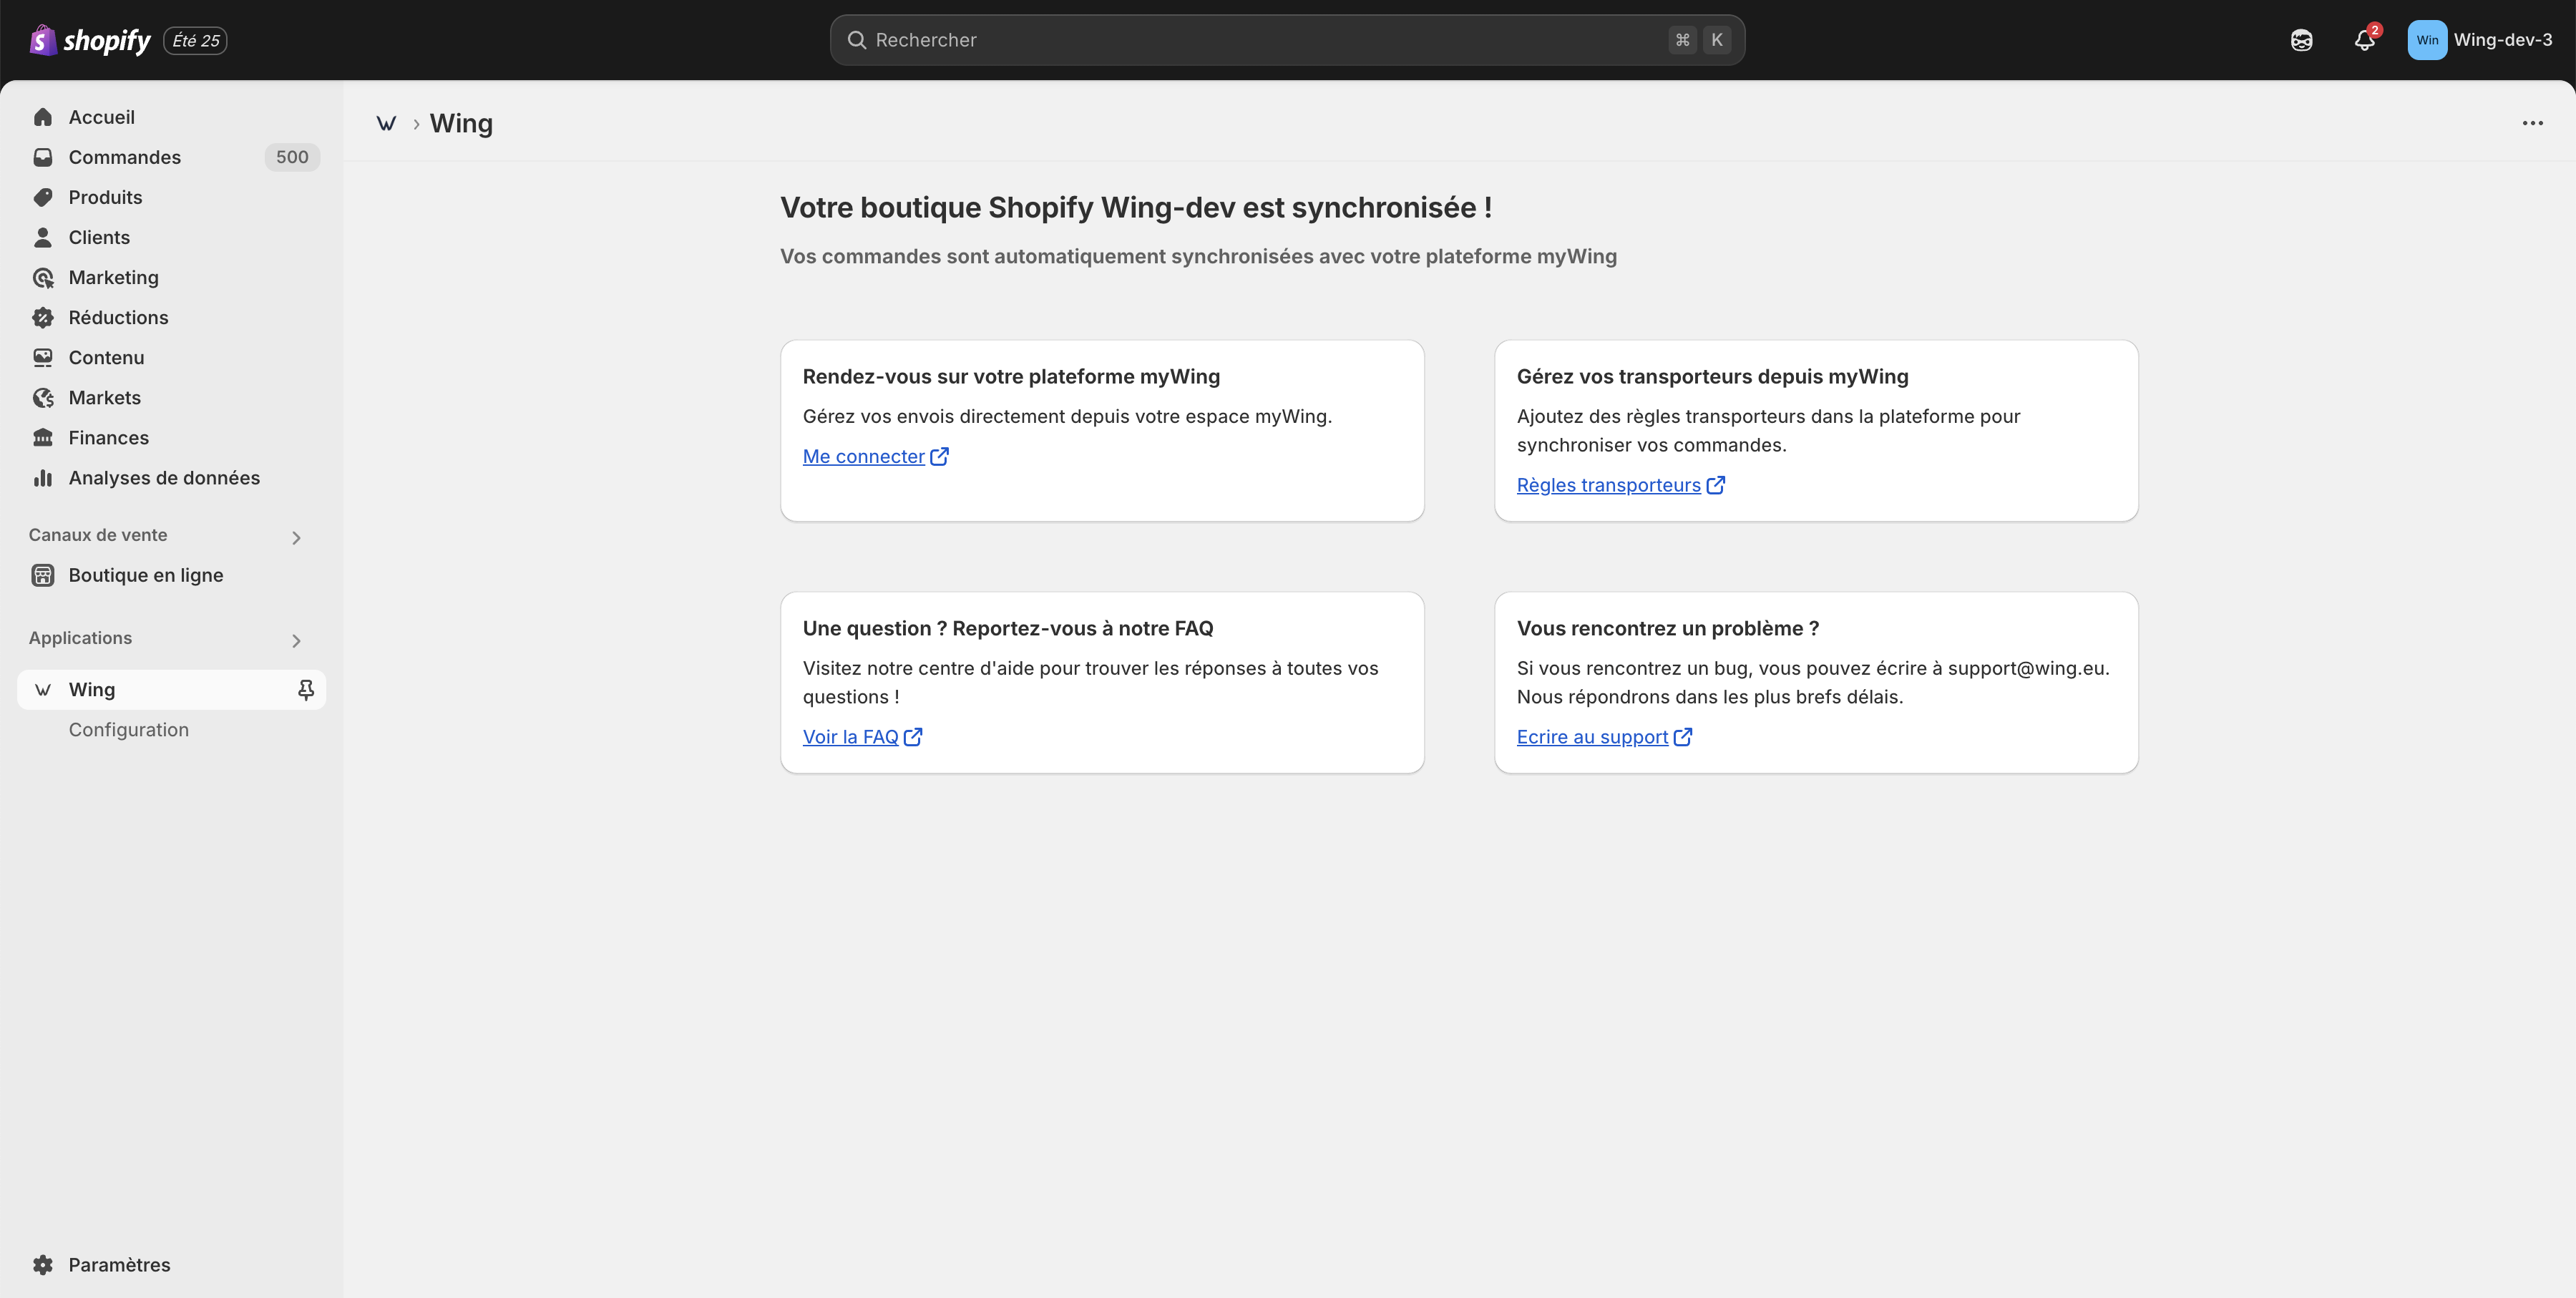Unpin the Wing app from the sidebar
The image size is (2576, 1298).
pos(305,689)
